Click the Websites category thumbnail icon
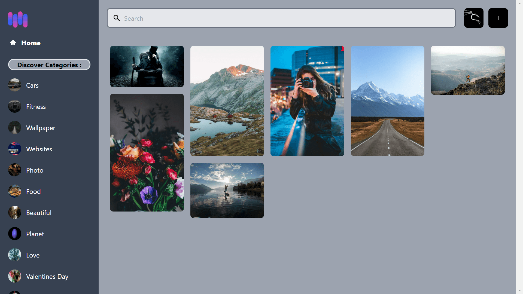523x294 pixels. pyautogui.click(x=15, y=149)
